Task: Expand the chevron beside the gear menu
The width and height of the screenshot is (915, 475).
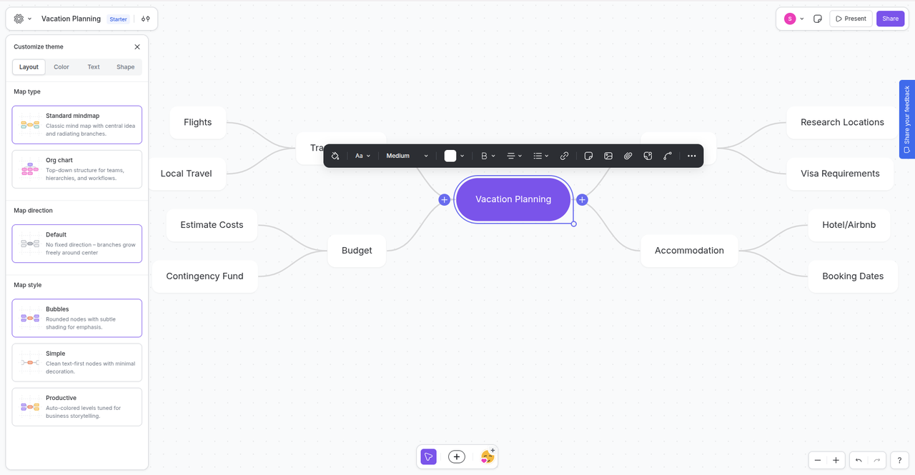Action: pos(30,19)
